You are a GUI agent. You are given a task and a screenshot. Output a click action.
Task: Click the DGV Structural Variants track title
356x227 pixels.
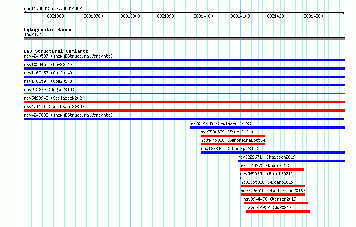[56, 51]
